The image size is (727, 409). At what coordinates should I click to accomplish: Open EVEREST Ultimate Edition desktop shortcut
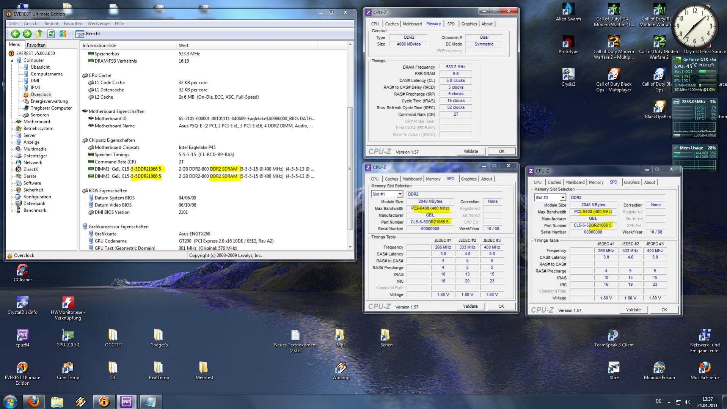[x=22, y=373]
